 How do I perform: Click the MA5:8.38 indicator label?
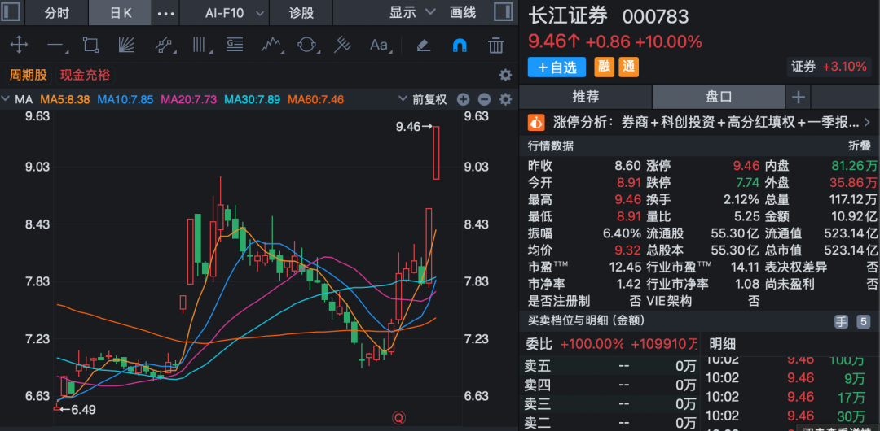coord(64,100)
